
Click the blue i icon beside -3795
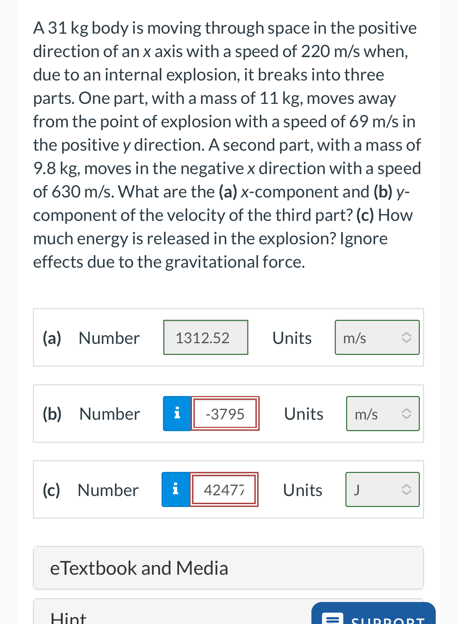pyautogui.click(x=177, y=413)
